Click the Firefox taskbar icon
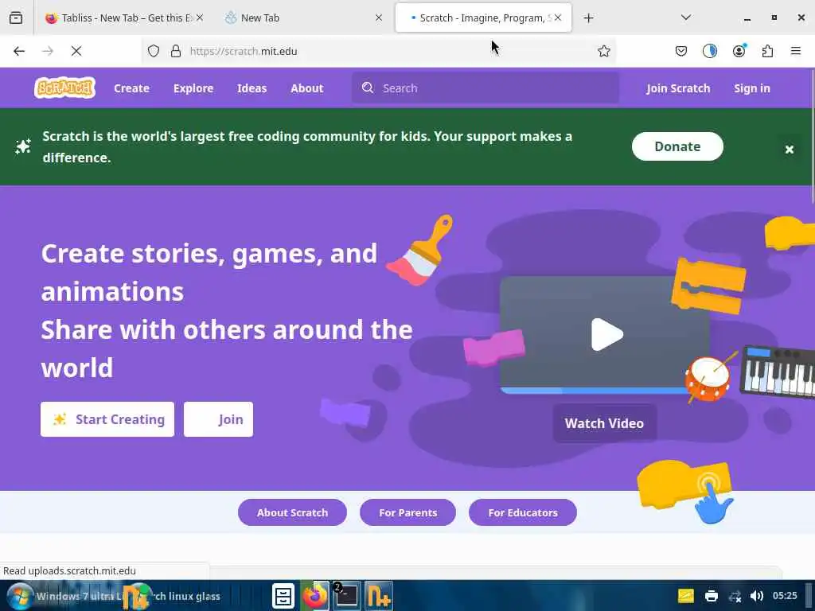Viewport: 815px width, 611px height. [x=314, y=596]
